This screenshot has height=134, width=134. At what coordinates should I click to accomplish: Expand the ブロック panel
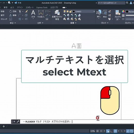105,23
